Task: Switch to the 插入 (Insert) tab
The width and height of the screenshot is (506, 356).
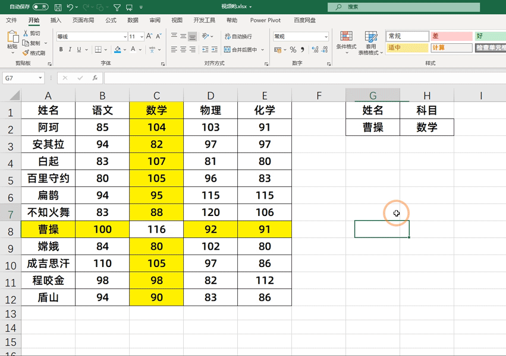Action: click(x=56, y=20)
